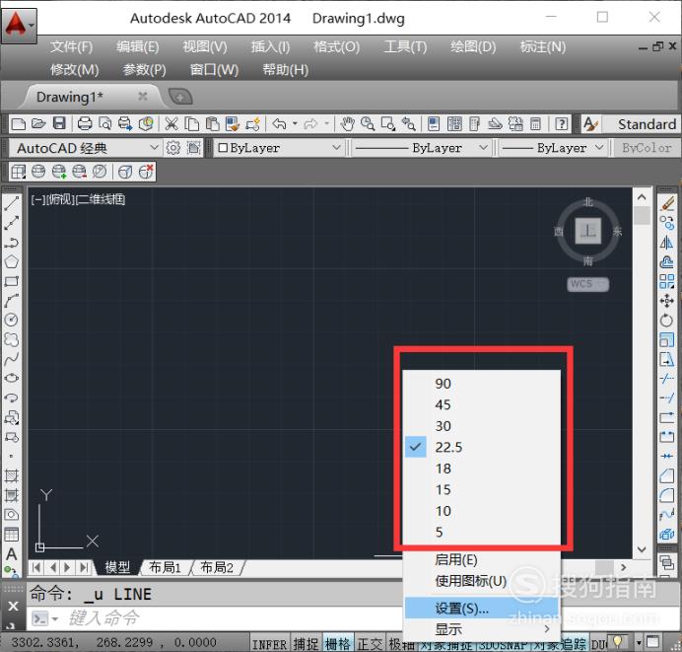Expand the Undo history dropdown arrow

click(x=295, y=124)
